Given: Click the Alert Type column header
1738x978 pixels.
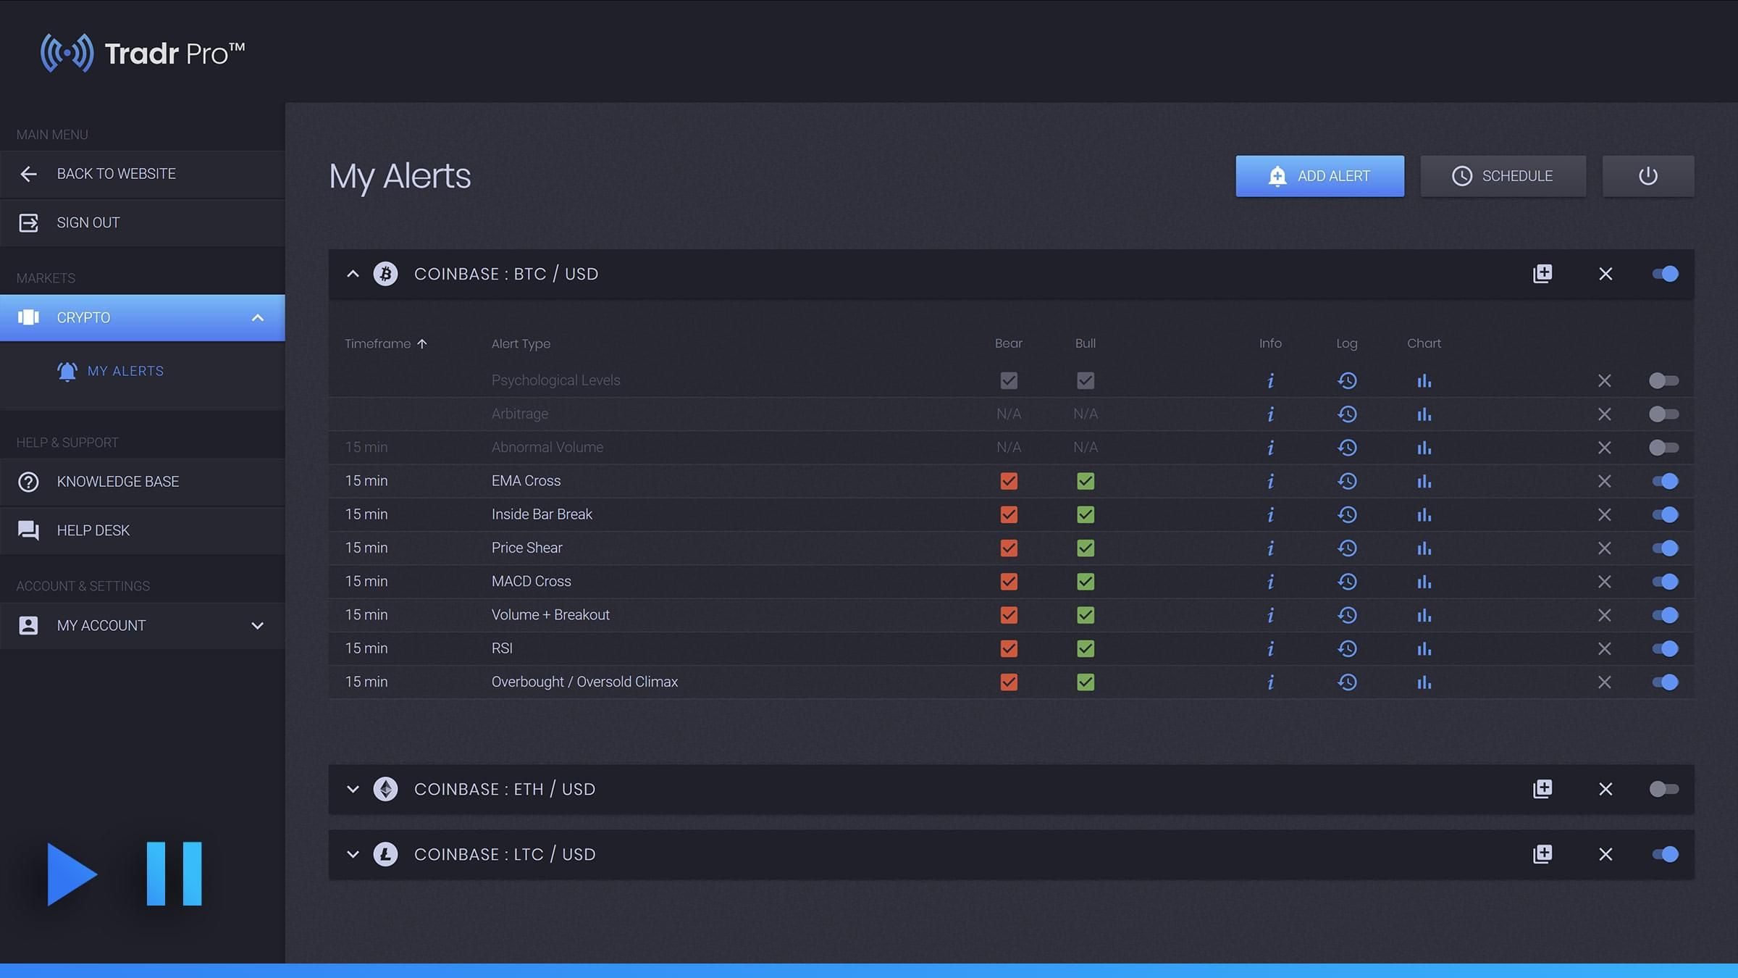Looking at the screenshot, I should (521, 343).
